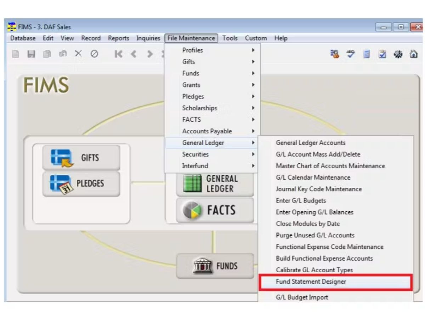
Task: Open Fund Statement Designer
Action: pyautogui.click(x=336, y=282)
